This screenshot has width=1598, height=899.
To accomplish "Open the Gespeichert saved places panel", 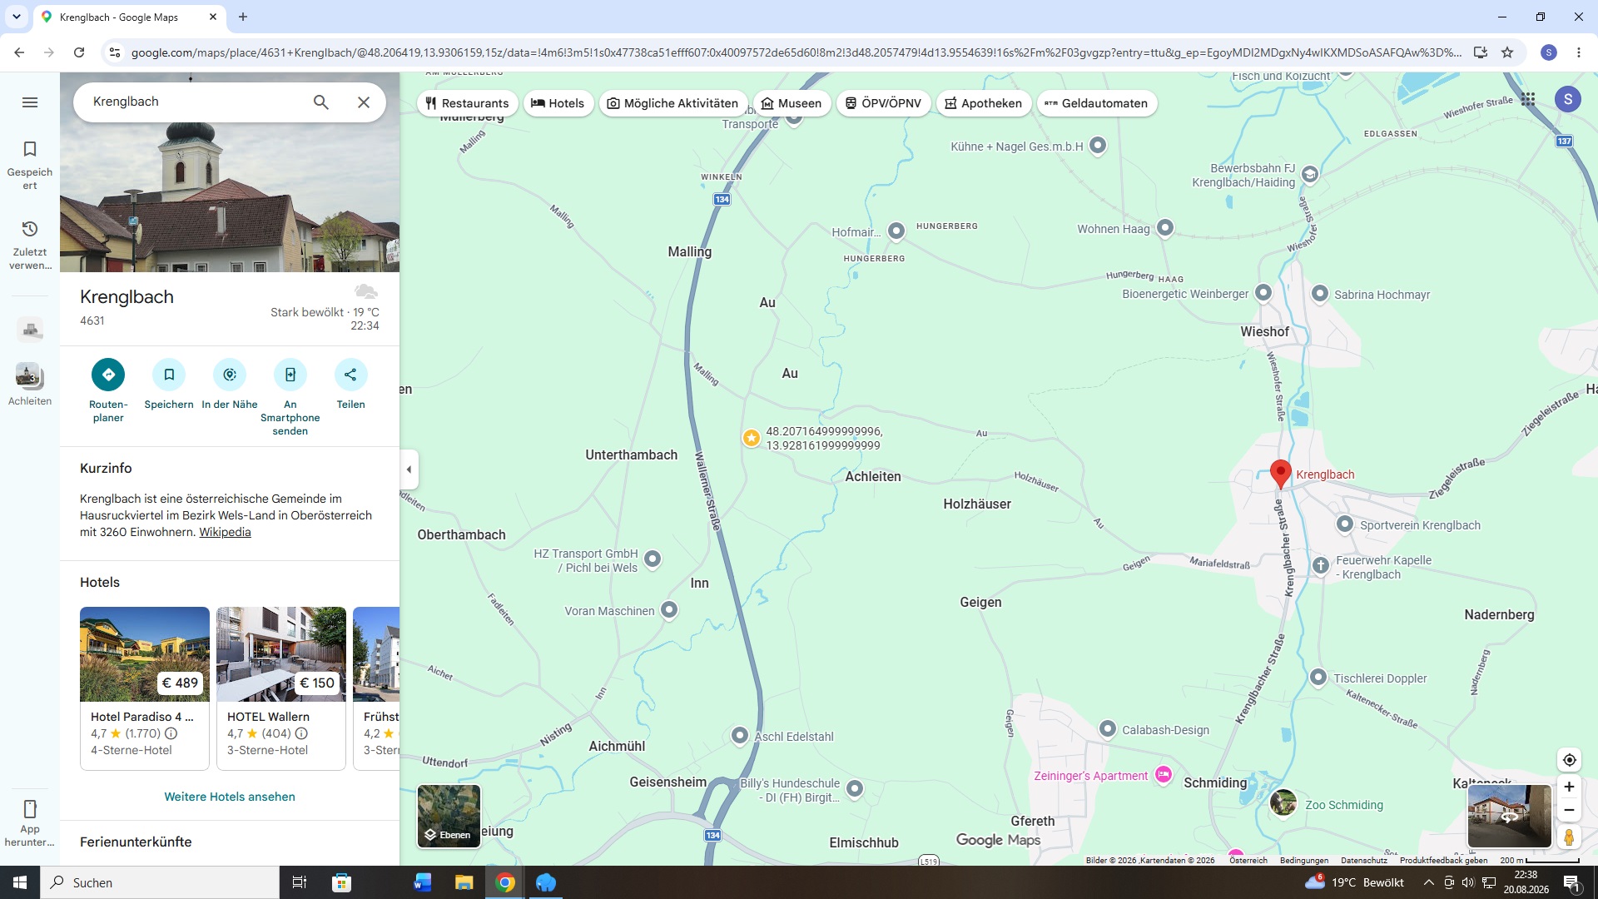I will click(30, 165).
